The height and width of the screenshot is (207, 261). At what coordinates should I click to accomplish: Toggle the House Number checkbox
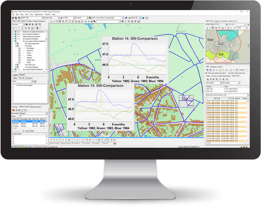(23, 131)
